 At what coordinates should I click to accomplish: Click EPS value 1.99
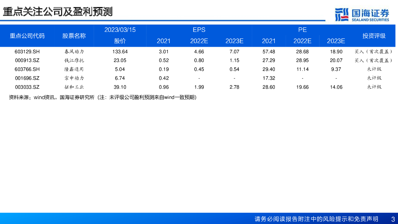tap(199, 87)
